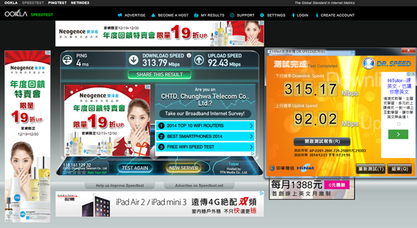Click the Ookla logo
Viewport: 417px width, 228px height.
[16, 14]
